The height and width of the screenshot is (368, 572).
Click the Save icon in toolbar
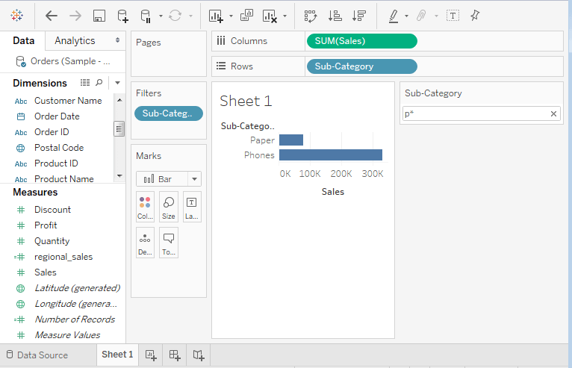(x=99, y=16)
